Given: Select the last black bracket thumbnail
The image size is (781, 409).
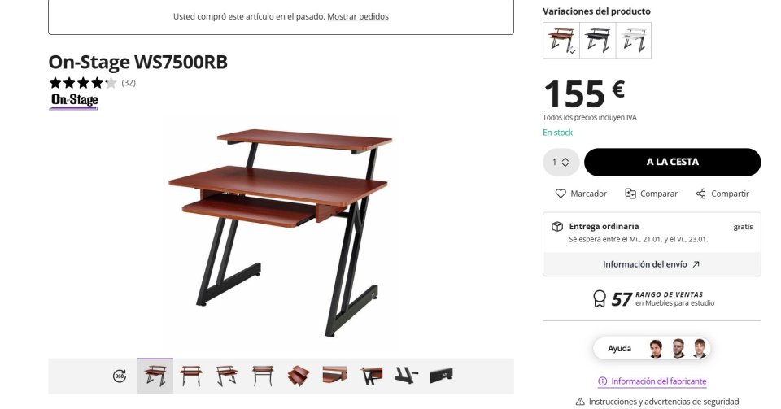Looking at the screenshot, I should pos(441,376).
